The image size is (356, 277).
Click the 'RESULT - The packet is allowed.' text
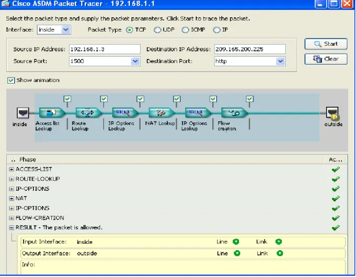click(x=59, y=228)
